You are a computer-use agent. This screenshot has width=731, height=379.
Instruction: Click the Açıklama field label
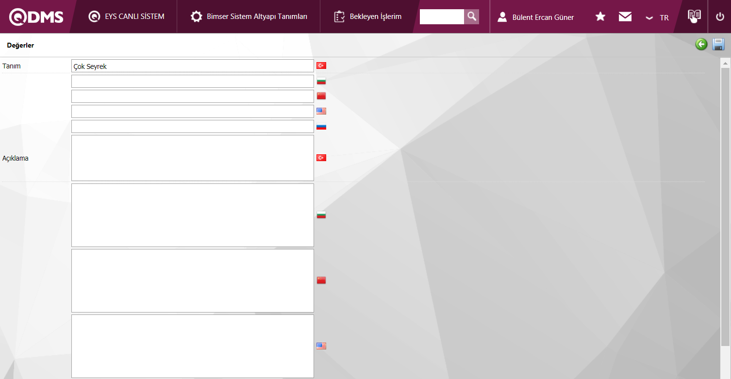point(16,158)
